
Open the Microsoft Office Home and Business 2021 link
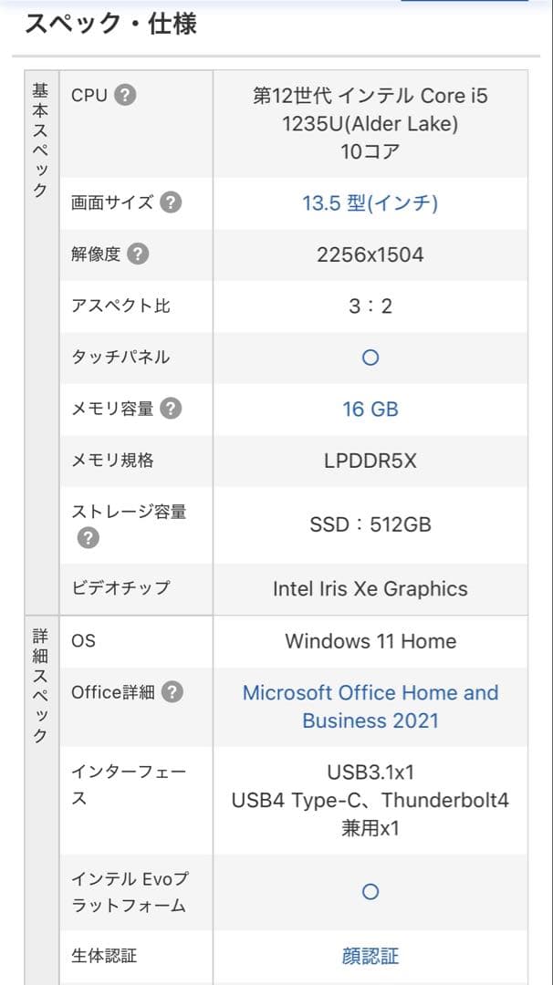pos(370,709)
